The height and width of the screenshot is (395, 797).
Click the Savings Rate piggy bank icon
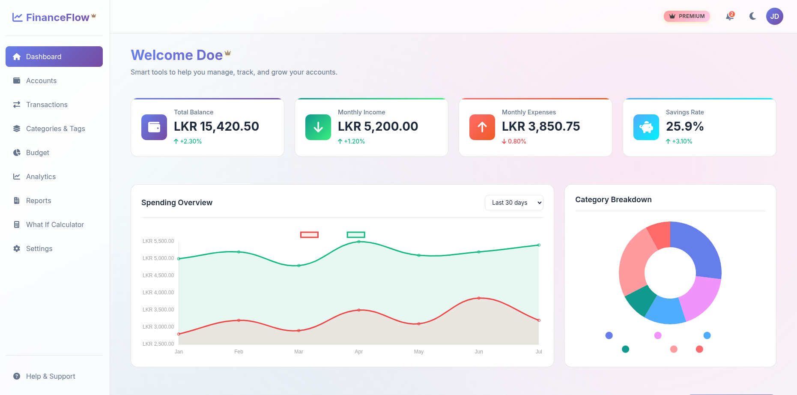[646, 127]
